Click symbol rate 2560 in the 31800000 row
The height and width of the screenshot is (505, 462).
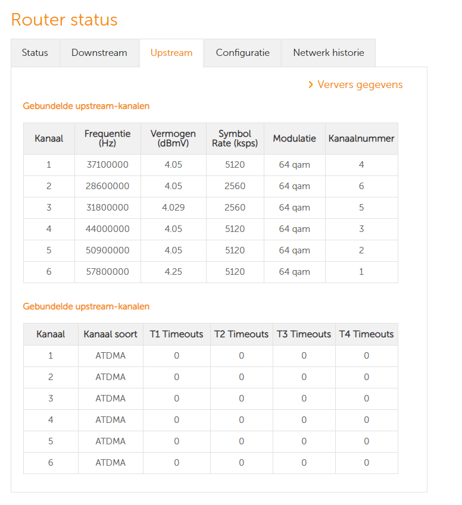tap(235, 208)
